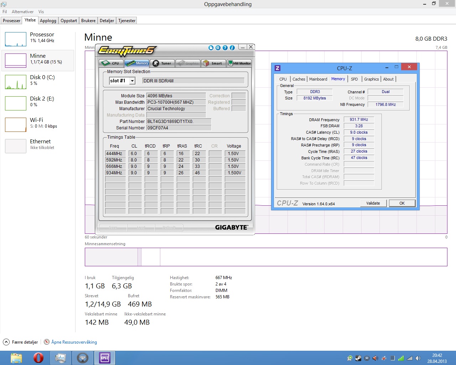The height and width of the screenshot is (365, 456).
Task: Click the Task Manager taskbar icon
Action: click(x=61, y=358)
